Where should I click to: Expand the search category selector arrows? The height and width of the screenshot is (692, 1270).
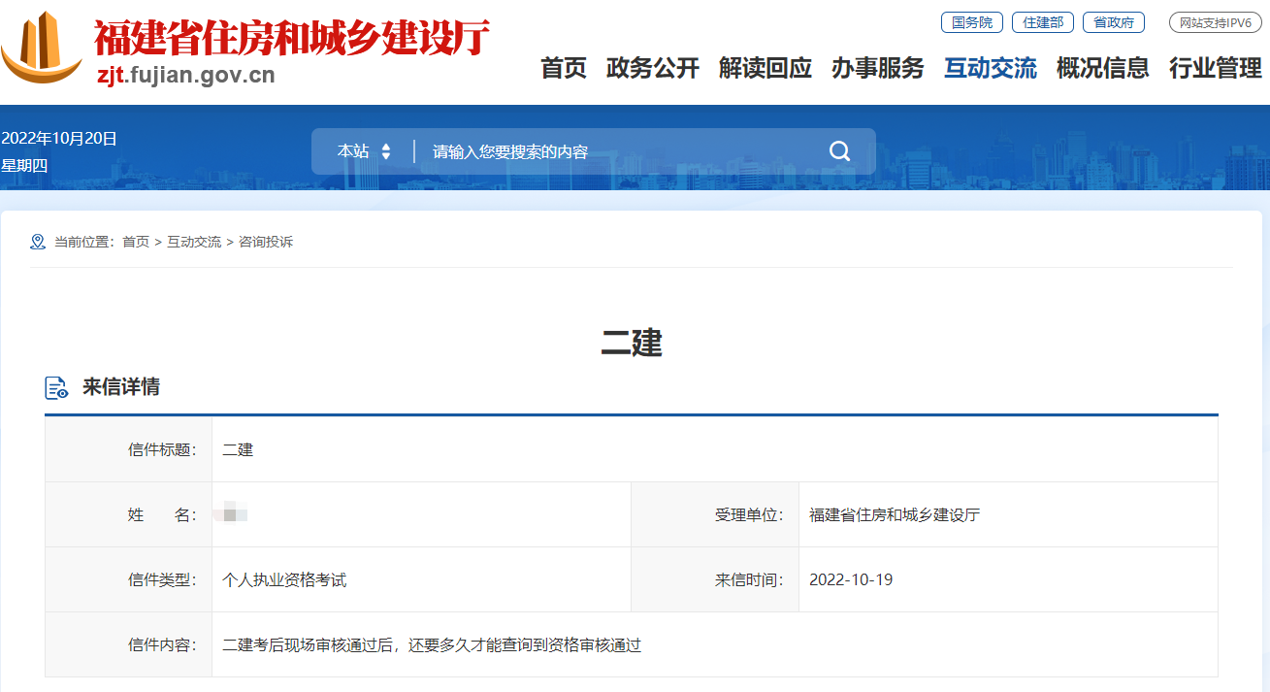[x=387, y=150]
